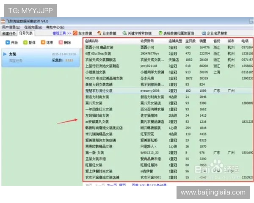Select row 慧慧衣衫流行女装

pos(168,91)
